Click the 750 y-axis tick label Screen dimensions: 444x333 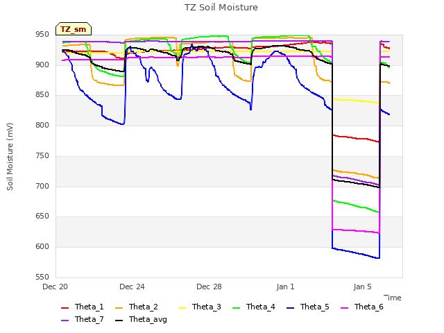42,155
